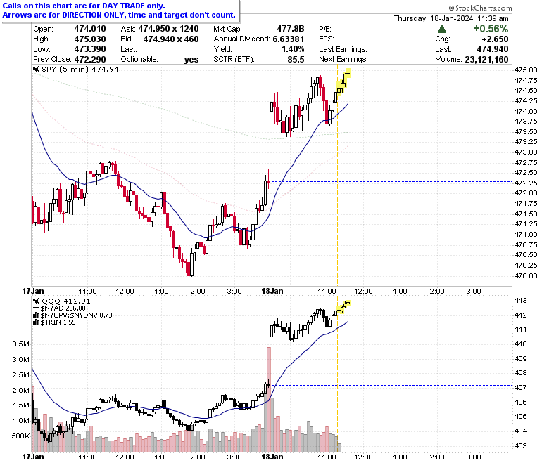Screen dimensions: 549x463
Task: Click the 'Arrows are for DIRECTION ONLY' line
Action: click(119, 15)
